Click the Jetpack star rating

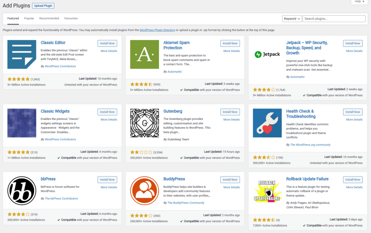pyautogui.click(x=264, y=90)
